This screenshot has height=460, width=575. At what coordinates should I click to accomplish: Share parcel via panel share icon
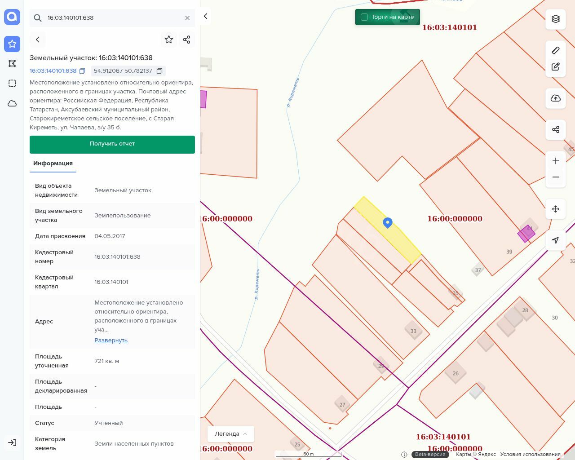point(187,40)
